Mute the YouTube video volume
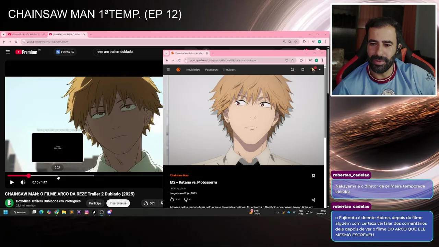The image size is (439, 247). (23, 183)
